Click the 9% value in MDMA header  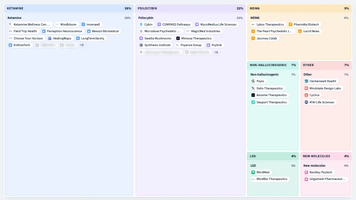click(347, 8)
